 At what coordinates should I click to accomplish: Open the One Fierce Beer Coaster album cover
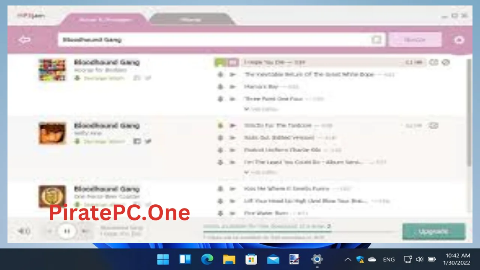[52, 196]
